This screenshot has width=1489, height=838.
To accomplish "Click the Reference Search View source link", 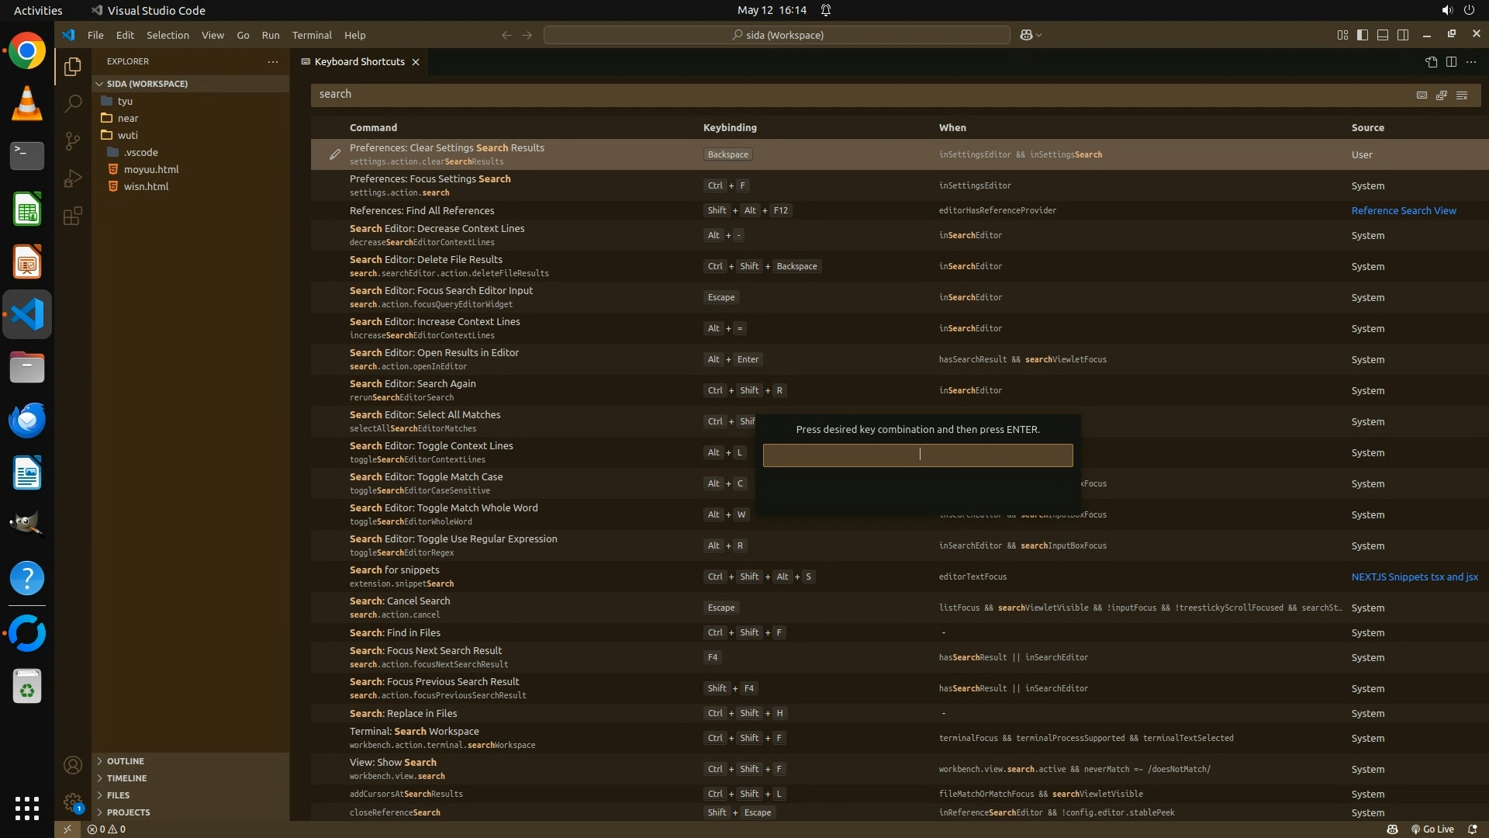I will point(1403,210).
